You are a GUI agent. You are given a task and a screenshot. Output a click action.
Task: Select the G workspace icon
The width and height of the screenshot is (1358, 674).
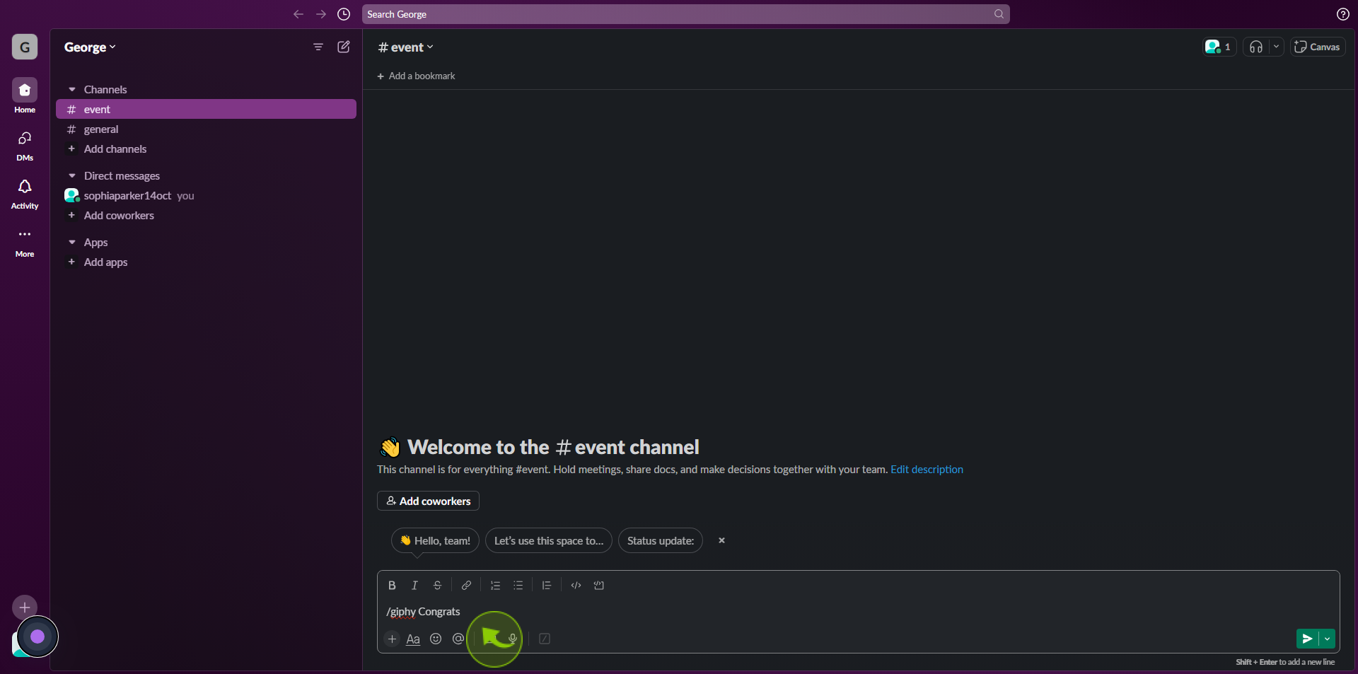tap(25, 47)
